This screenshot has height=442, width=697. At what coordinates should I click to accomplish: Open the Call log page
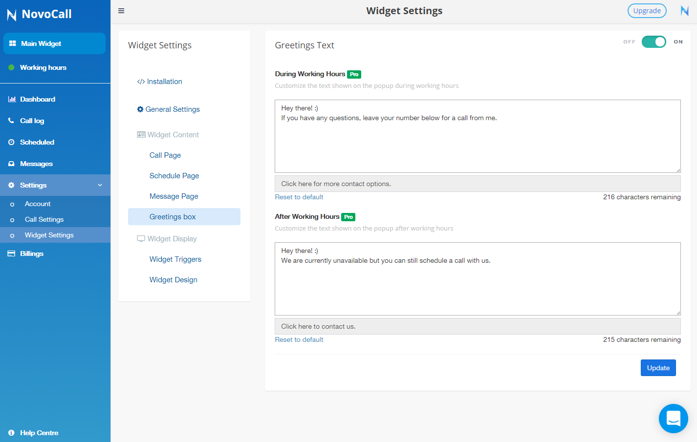[32, 121]
